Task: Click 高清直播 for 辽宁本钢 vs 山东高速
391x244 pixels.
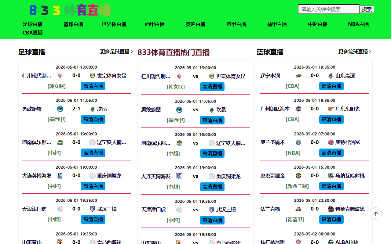Action: 331,86
